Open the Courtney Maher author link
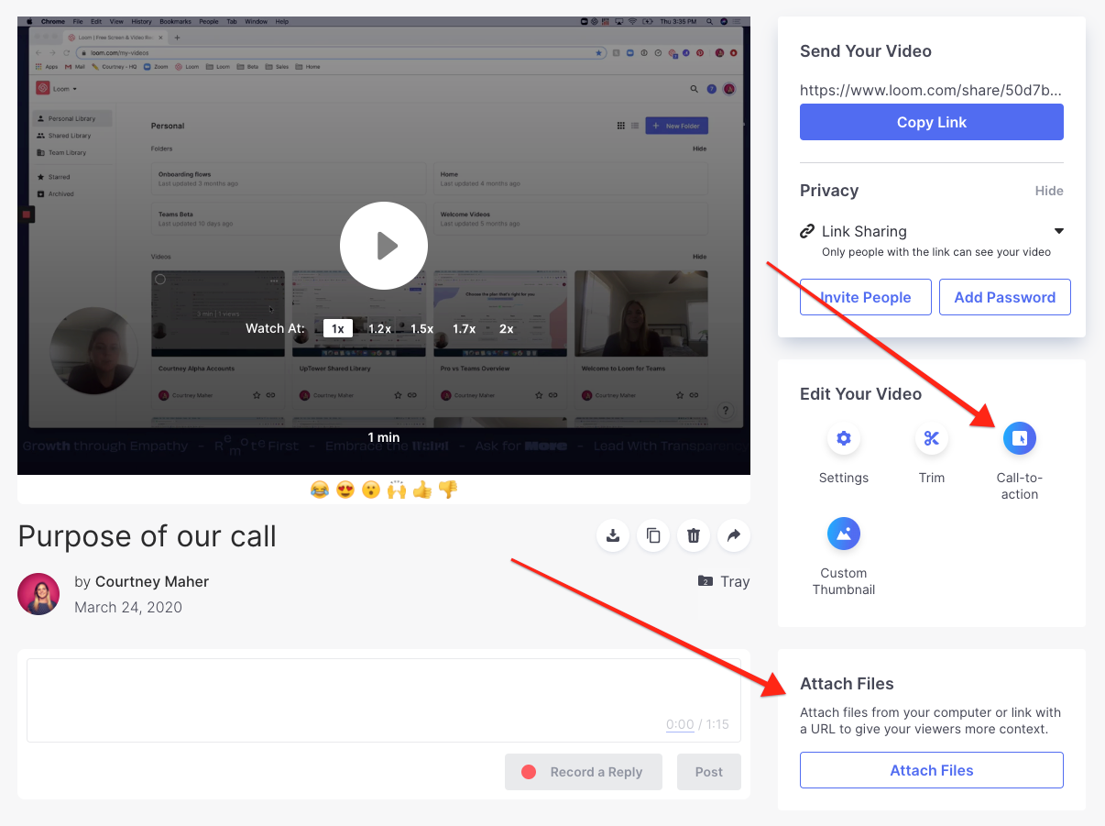This screenshot has width=1105, height=826. coord(152,581)
